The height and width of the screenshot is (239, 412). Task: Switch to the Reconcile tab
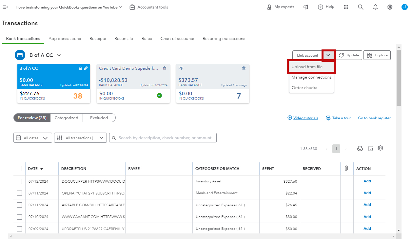(124, 39)
